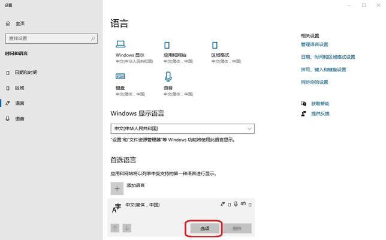Open the 选项 button
Screen dimensions: 386x240
tap(204, 229)
